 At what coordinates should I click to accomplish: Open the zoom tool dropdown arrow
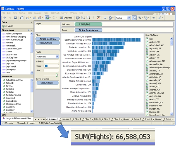coord(142,18)
